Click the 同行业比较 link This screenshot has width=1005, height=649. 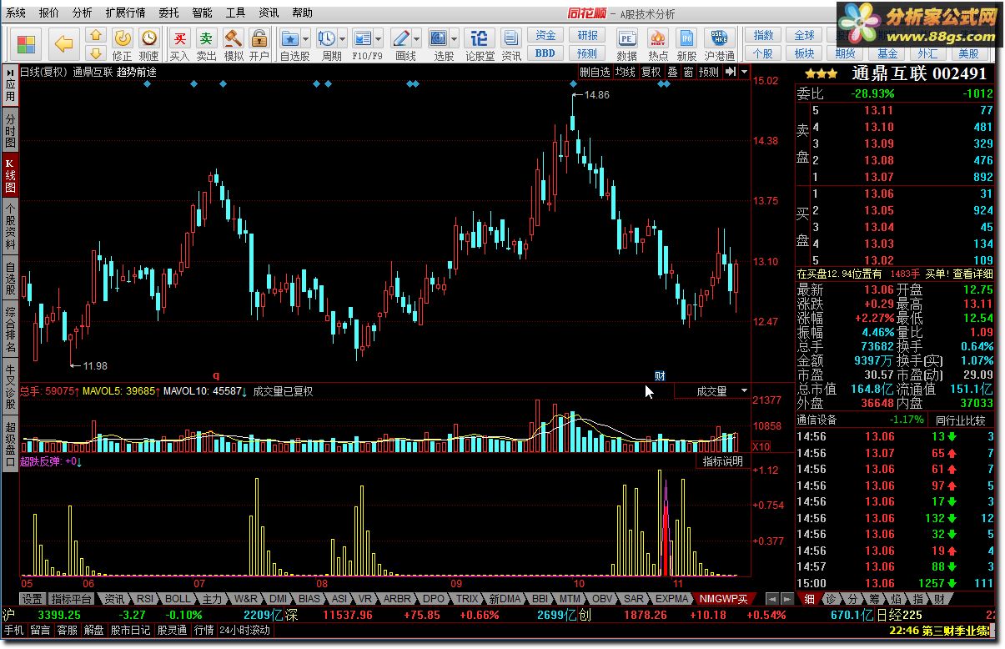coord(961,420)
